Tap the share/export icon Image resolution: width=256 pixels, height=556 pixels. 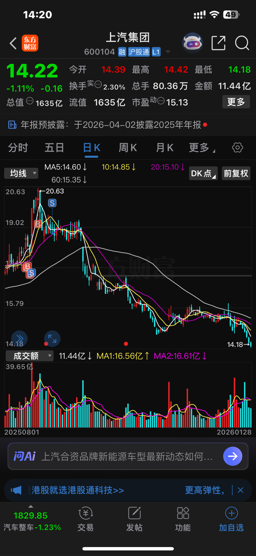point(218,43)
